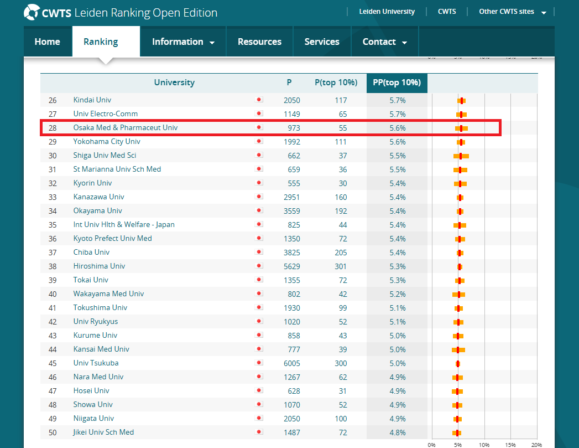Viewport: 579px width, 448px height.
Task: Click Japan flag icon beside Kindai Univ
Action: pos(259,100)
